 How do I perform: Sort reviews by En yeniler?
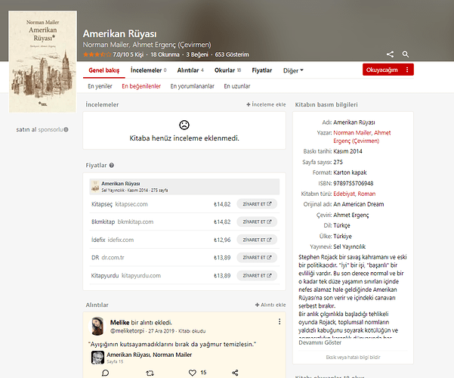(100, 86)
